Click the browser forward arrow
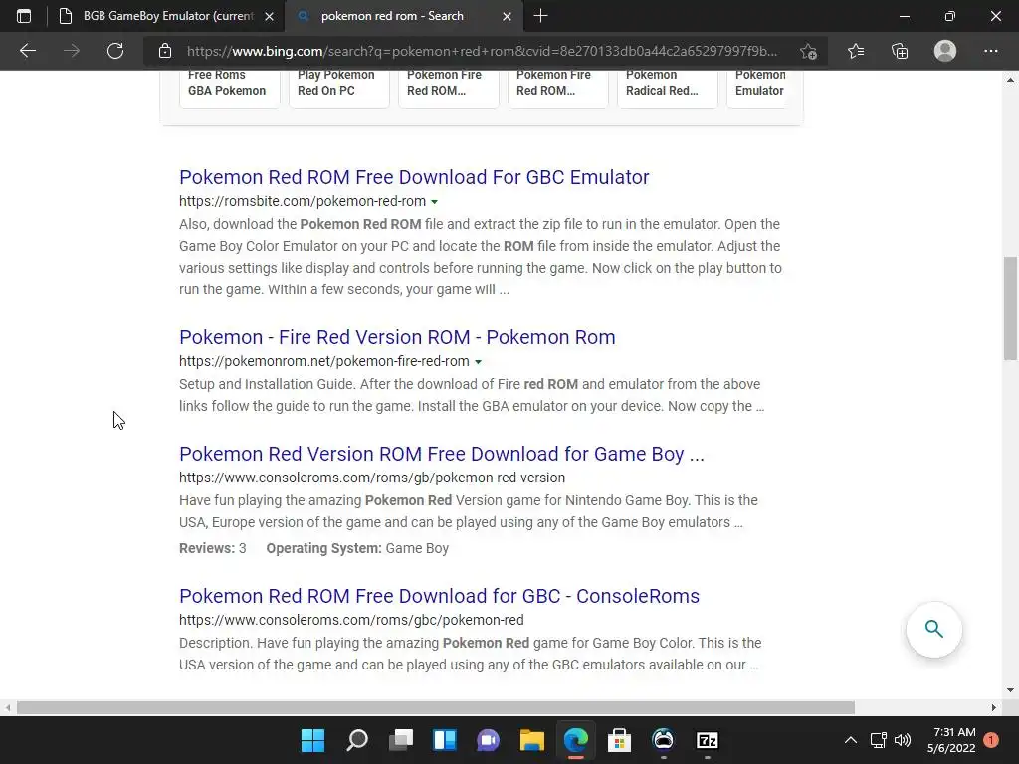 point(72,51)
